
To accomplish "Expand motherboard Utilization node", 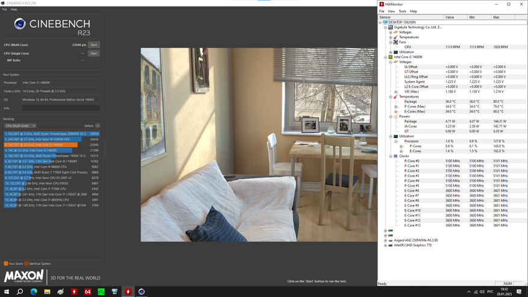I will coord(391,52).
